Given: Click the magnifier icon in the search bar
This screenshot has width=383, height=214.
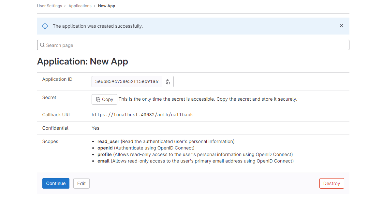Looking at the screenshot, I should pos(42,45).
